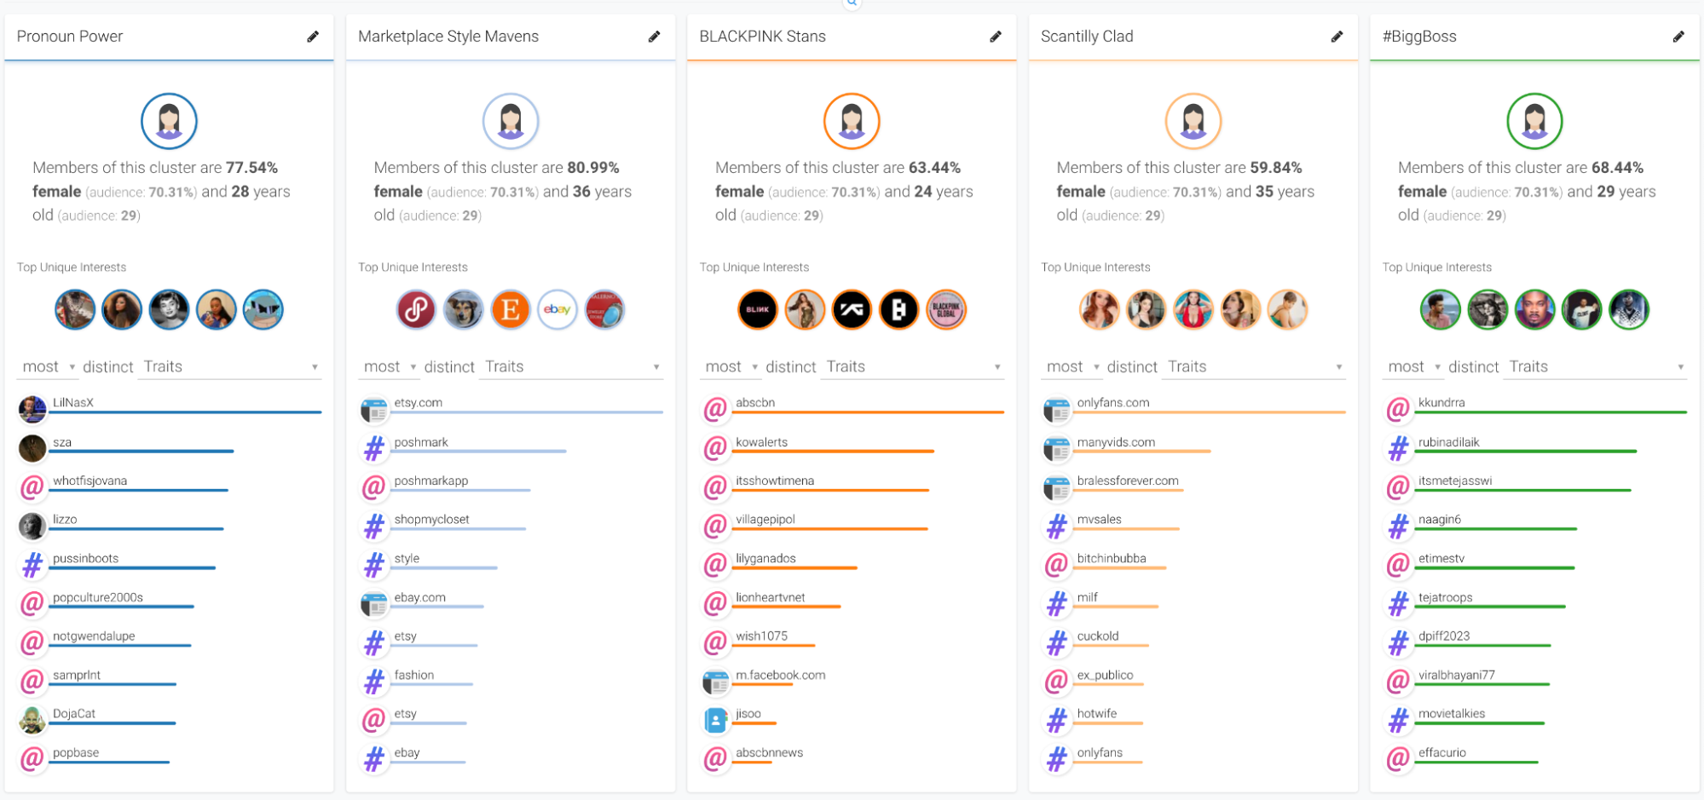Edit the #BiggBoss cluster name
1704x800 pixels.
coord(1678,37)
